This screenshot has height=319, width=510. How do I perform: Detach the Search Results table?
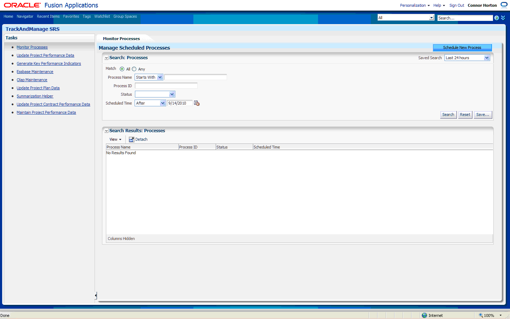point(138,139)
